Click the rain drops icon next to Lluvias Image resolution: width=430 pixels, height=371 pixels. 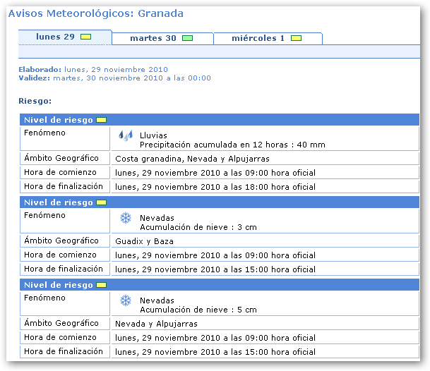click(x=125, y=135)
